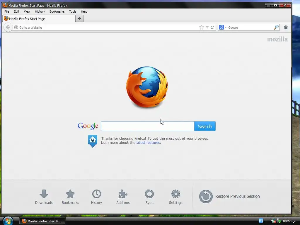Screen dimensions: 300x225
Task: Click the mozilla wordmark link
Action: tap(277, 39)
